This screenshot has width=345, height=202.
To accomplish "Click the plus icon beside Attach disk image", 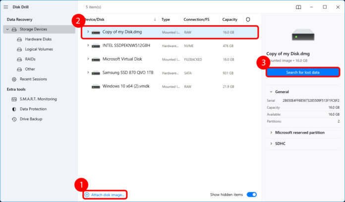I will 87,195.
